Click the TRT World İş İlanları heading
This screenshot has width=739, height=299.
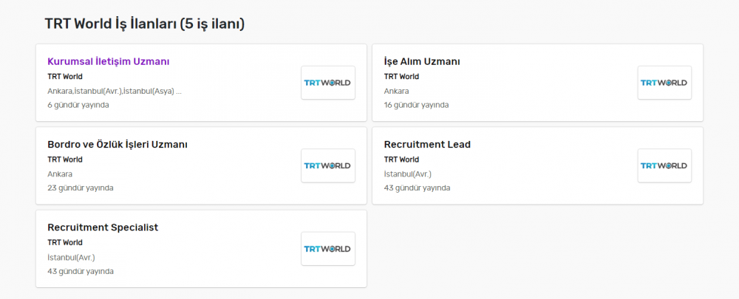[x=145, y=24]
